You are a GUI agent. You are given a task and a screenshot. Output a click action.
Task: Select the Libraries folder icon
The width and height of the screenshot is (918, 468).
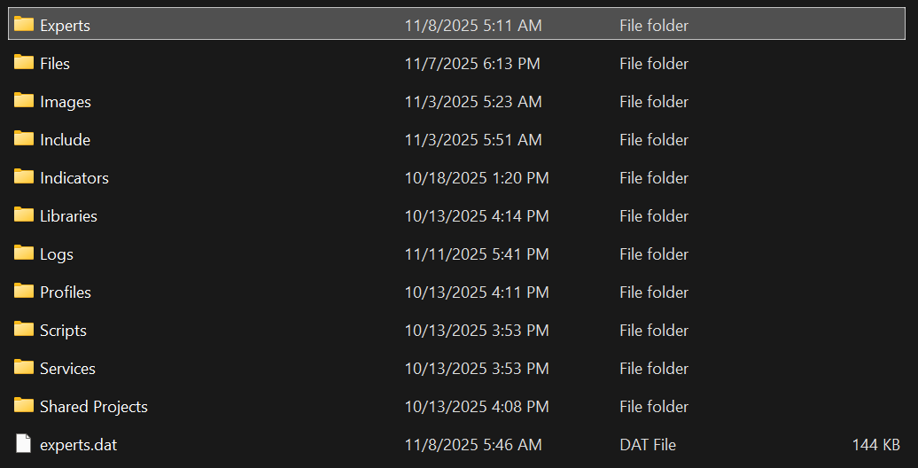[x=24, y=215]
